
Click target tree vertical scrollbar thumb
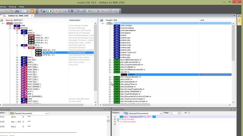pos(233,42)
